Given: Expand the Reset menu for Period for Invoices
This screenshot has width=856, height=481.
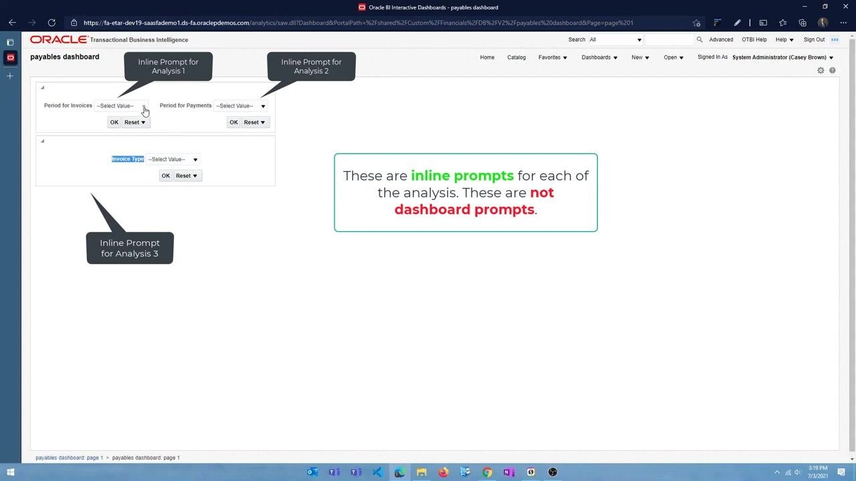Looking at the screenshot, I should pyautogui.click(x=135, y=122).
